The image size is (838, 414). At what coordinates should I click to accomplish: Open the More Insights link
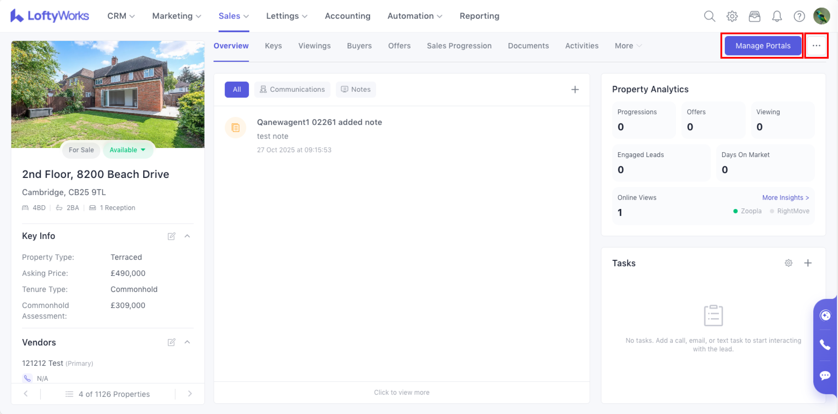pyautogui.click(x=785, y=197)
